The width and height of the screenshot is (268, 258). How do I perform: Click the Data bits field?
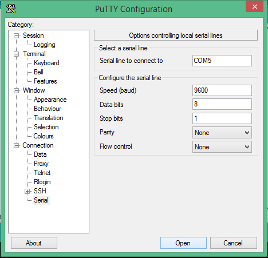(x=222, y=104)
